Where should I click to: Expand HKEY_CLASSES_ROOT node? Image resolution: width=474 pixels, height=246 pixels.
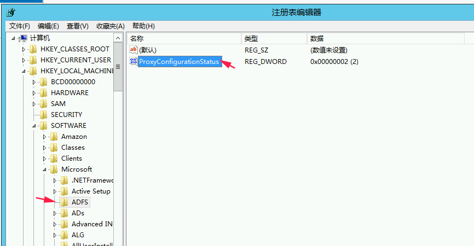coord(24,49)
